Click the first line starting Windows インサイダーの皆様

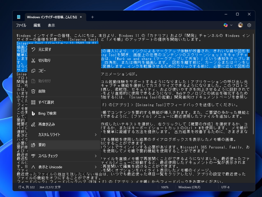coord(133,36)
